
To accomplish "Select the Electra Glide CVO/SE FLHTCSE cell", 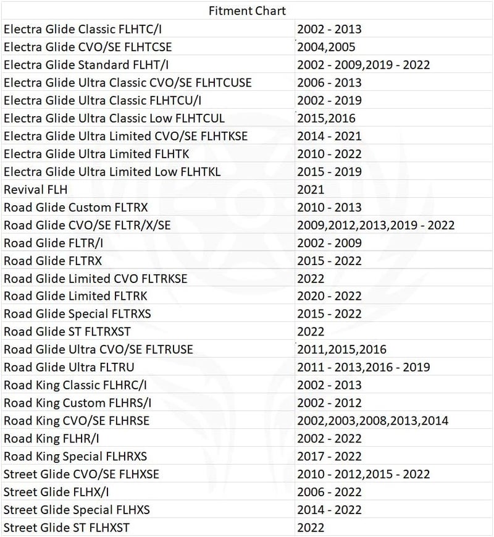I will (x=148, y=46).
